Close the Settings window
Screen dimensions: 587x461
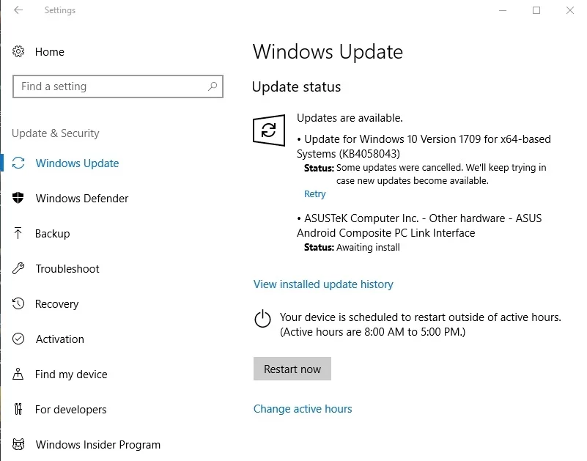(570, 10)
